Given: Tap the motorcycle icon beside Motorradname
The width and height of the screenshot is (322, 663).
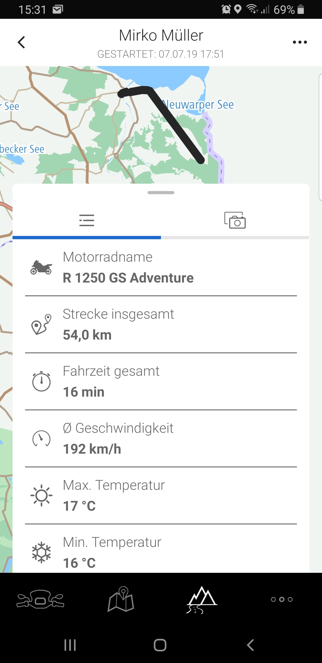Looking at the screenshot, I should click(41, 267).
